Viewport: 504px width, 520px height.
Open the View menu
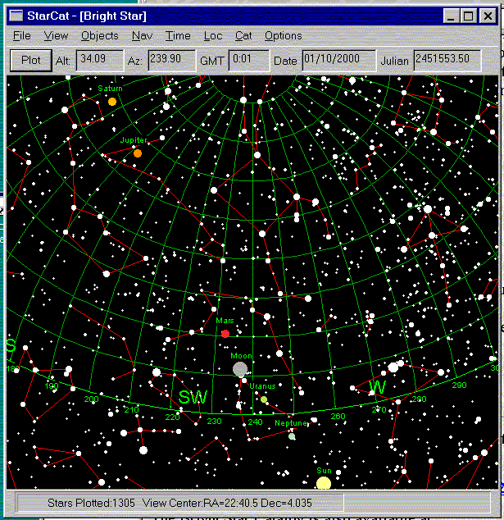(56, 35)
